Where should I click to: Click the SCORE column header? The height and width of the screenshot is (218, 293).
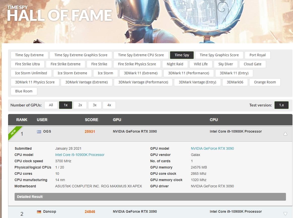91,120
